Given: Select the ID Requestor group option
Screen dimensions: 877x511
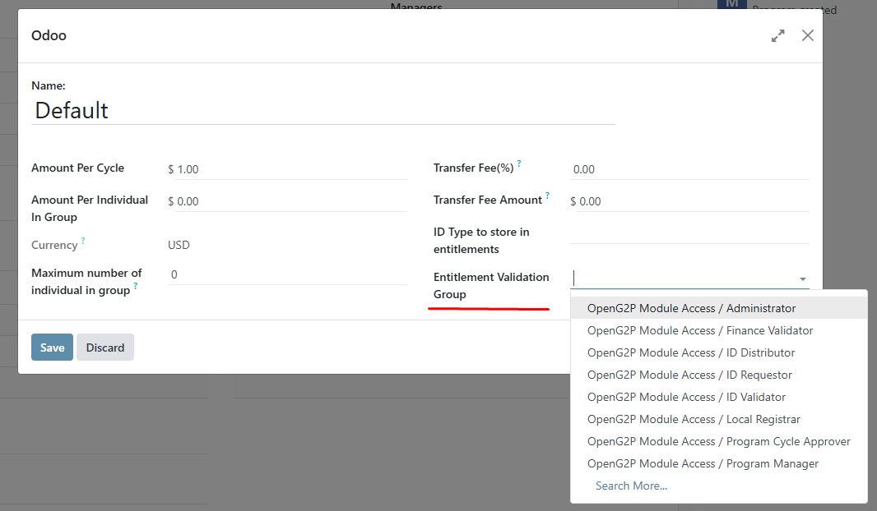Looking at the screenshot, I should (689, 375).
